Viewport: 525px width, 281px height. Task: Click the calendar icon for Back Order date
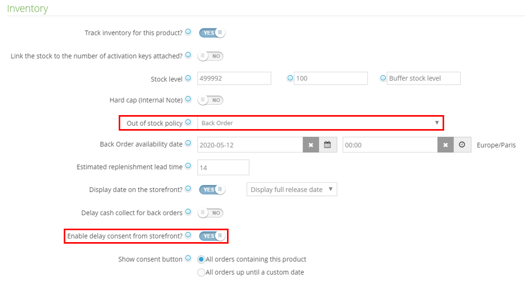tap(328, 145)
